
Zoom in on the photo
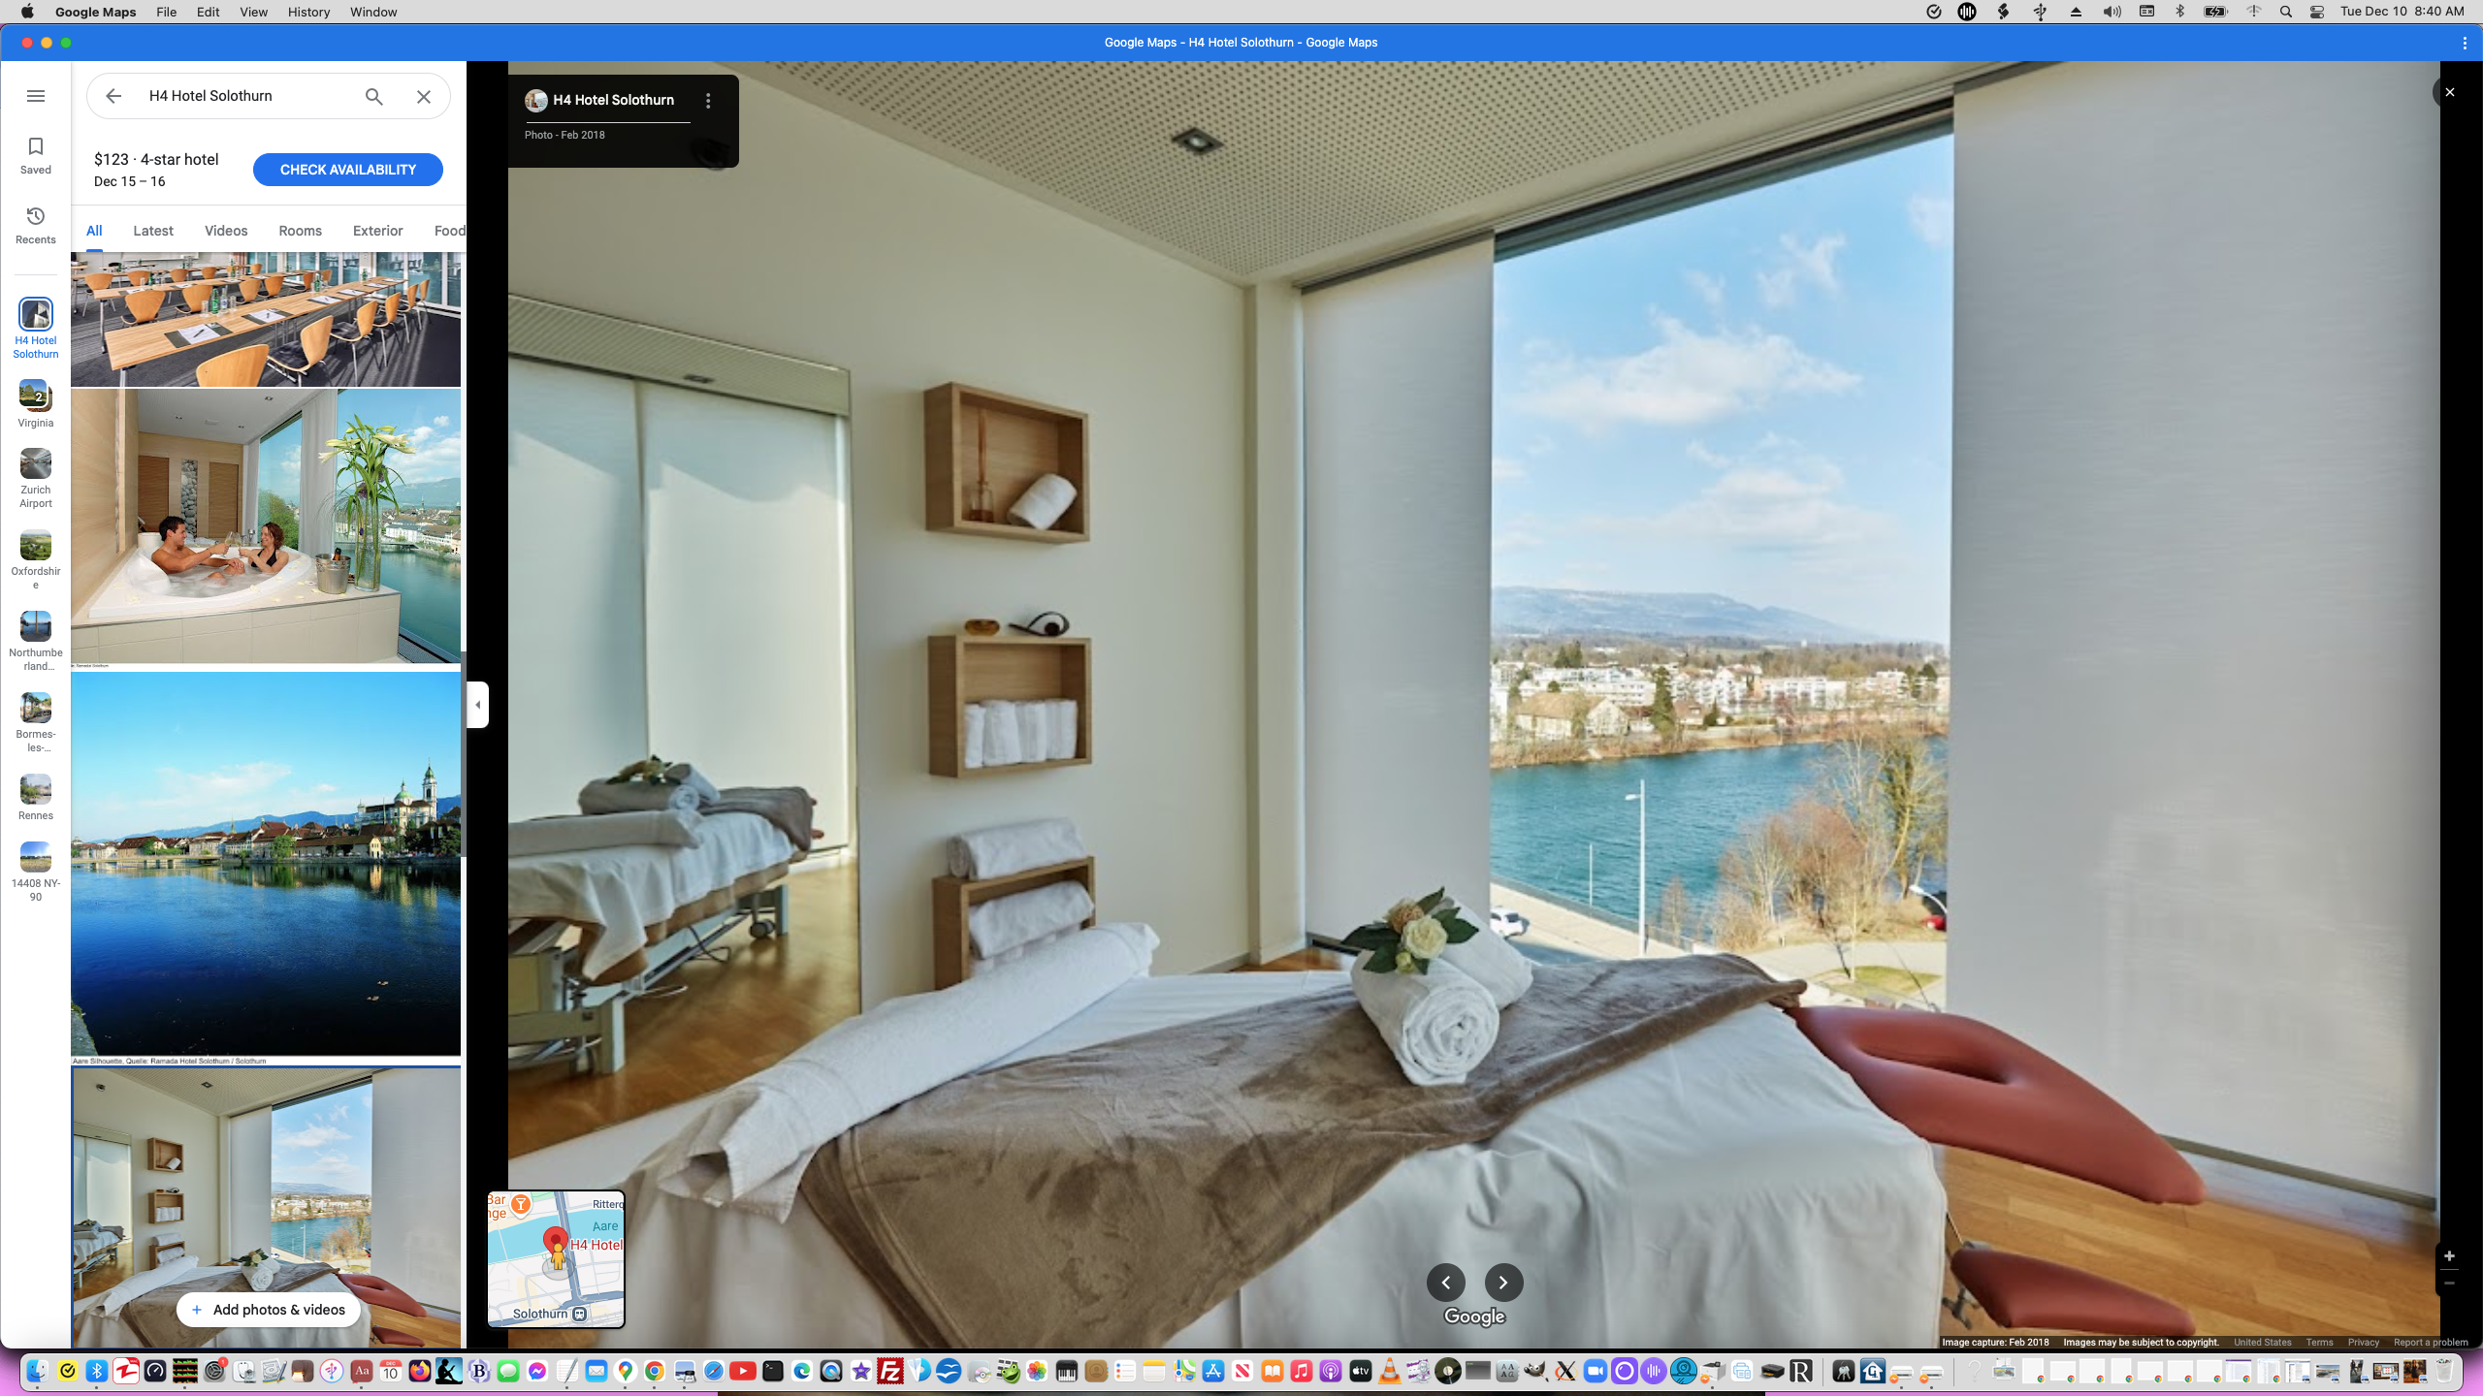2449,1256
